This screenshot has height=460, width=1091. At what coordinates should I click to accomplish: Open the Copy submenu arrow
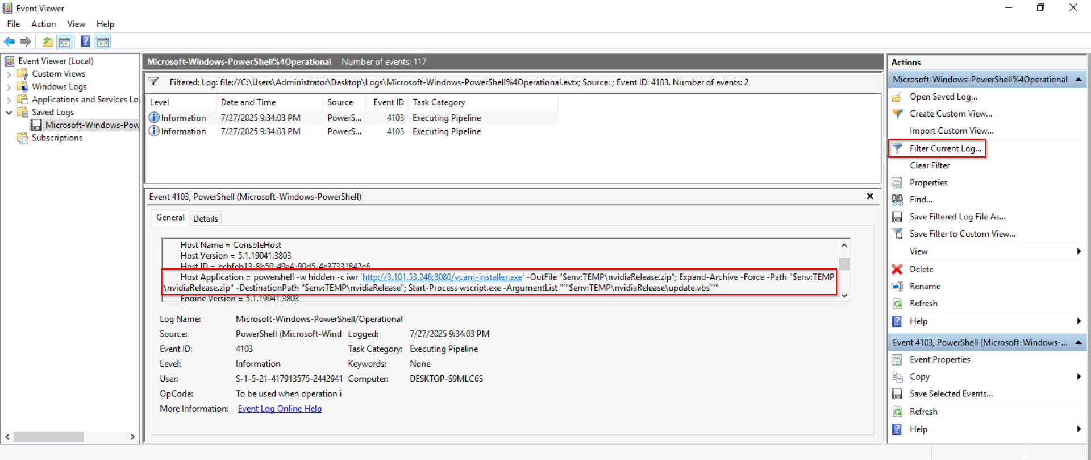pos(1078,376)
